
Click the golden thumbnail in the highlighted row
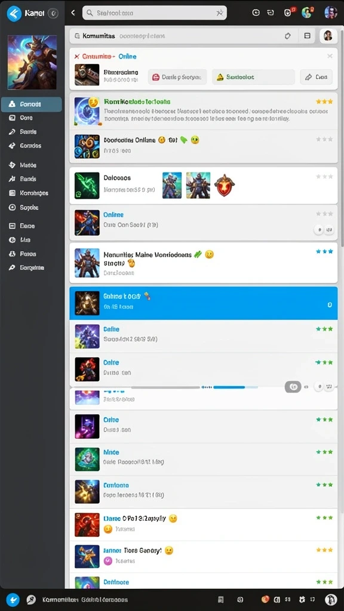tap(87, 303)
